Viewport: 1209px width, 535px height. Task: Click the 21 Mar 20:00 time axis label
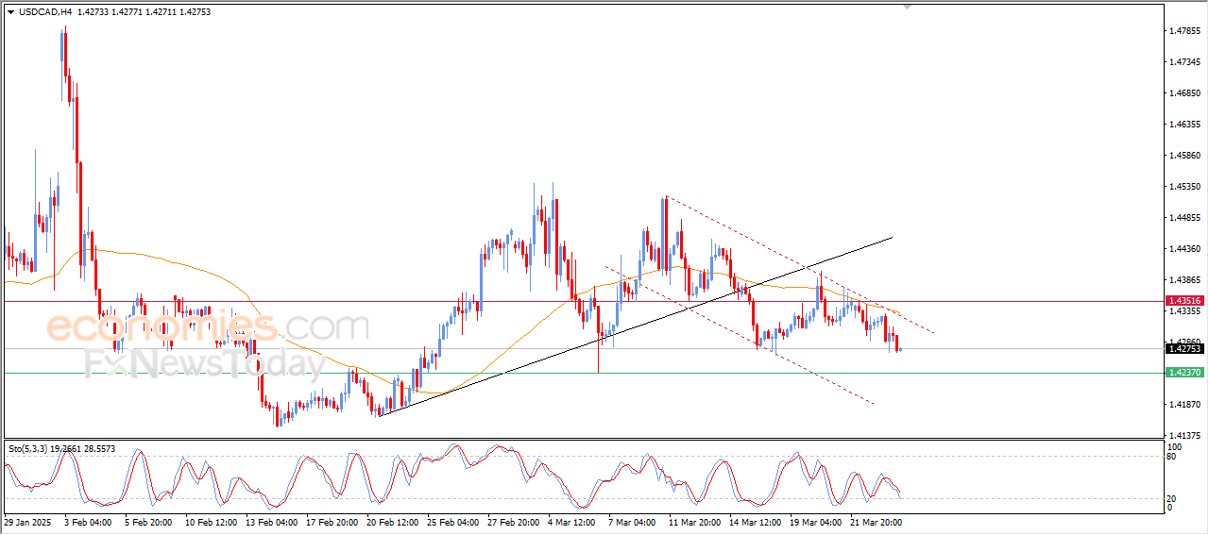tap(877, 521)
